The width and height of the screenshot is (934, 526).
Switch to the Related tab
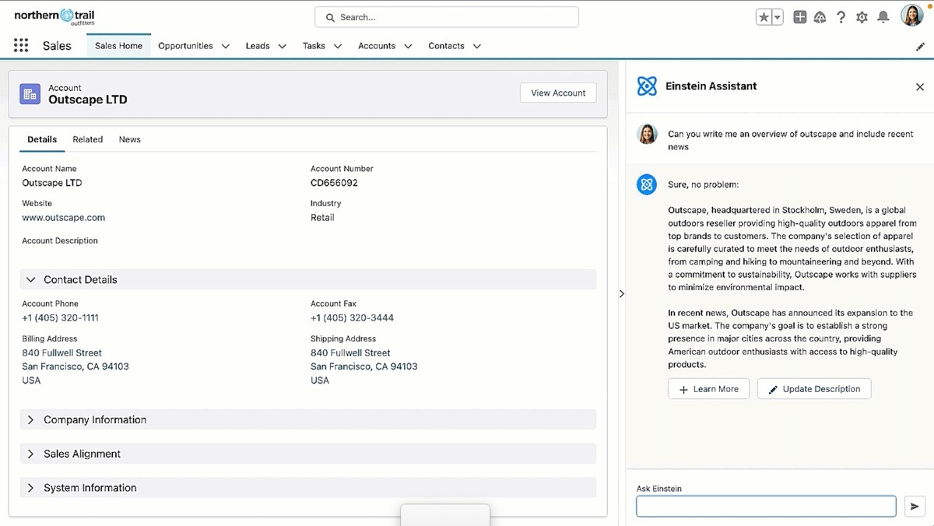coord(88,139)
